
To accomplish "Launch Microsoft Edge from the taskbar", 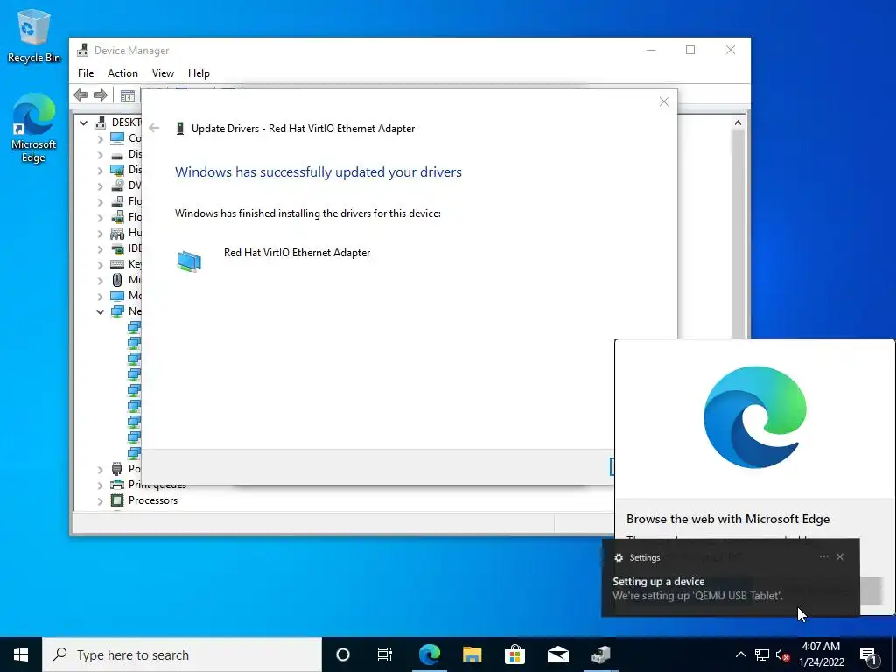I will tap(429, 654).
